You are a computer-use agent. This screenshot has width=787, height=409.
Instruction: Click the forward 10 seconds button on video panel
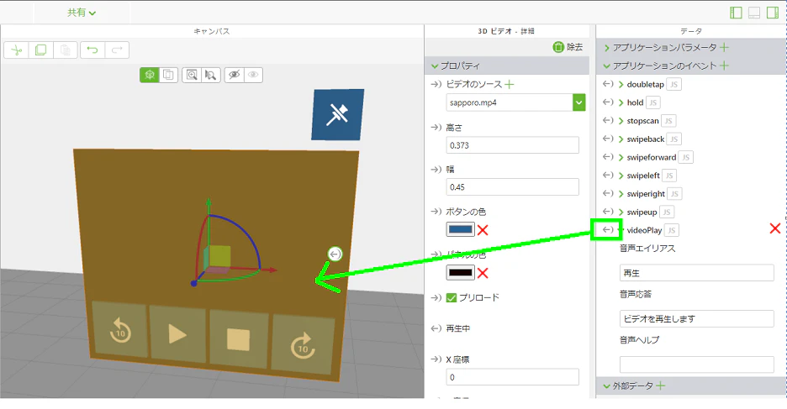point(302,345)
